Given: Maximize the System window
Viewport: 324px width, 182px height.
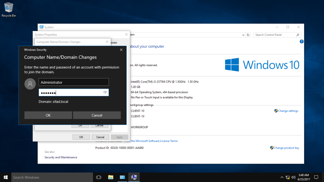Looking at the screenshot, I should click(x=288, y=27).
